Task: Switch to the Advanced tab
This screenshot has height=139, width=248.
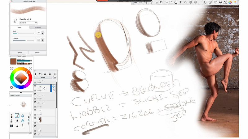Action: tap(38, 27)
